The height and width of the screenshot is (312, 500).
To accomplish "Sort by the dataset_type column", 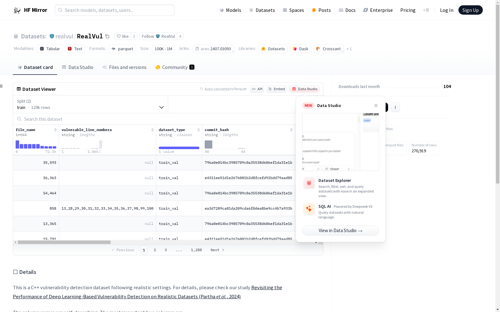I will [x=198, y=130].
